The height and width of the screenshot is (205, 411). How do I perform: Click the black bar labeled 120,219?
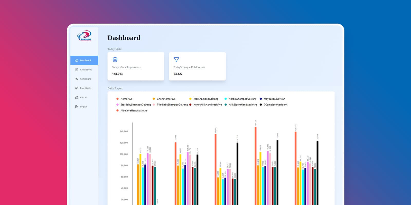[237, 174]
